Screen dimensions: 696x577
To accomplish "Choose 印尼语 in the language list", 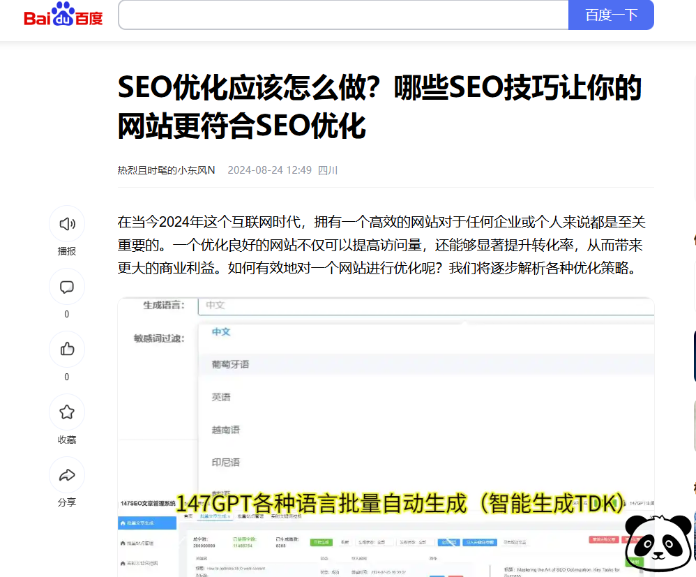I will (225, 463).
